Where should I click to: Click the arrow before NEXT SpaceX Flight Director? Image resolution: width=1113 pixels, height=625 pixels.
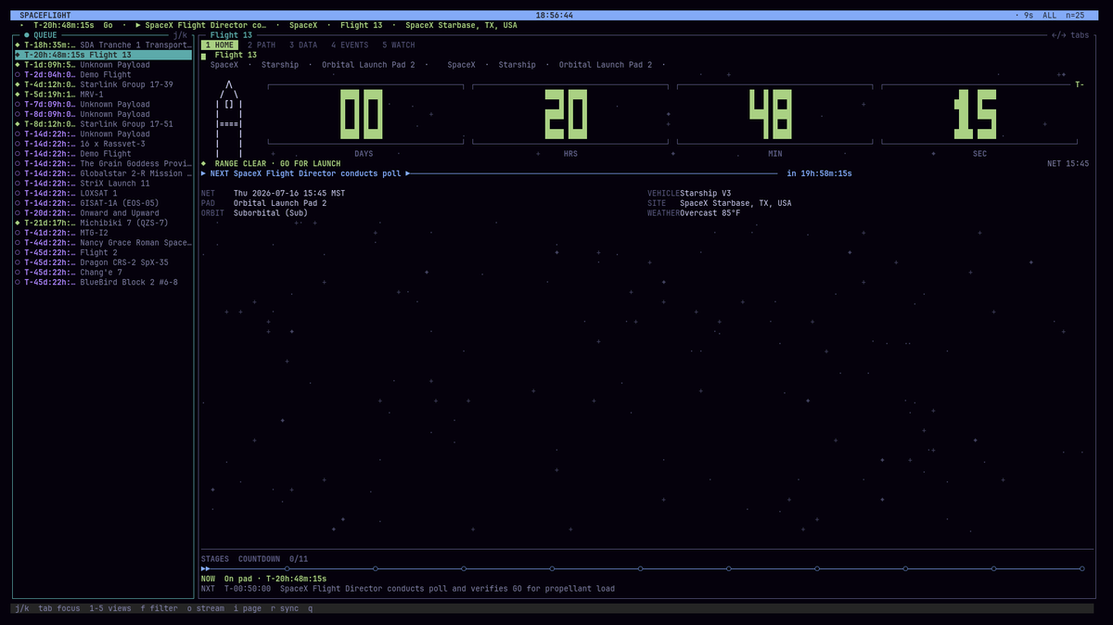point(204,173)
